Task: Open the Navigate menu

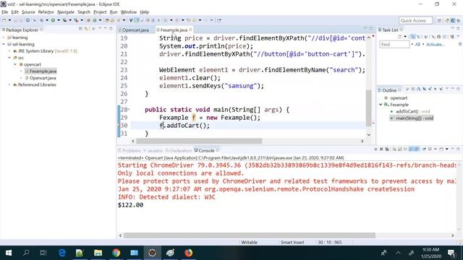Action: [66, 12]
